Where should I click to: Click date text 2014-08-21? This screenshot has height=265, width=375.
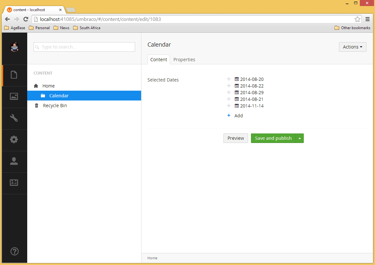pos(252,99)
